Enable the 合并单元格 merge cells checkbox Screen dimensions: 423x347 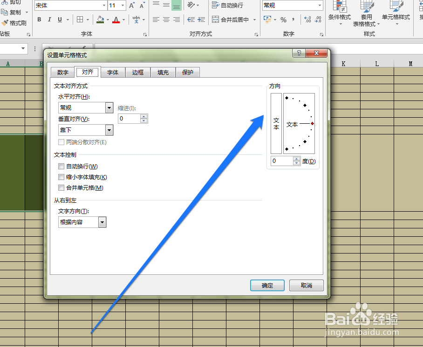pyautogui.click(x=61, y=187)
